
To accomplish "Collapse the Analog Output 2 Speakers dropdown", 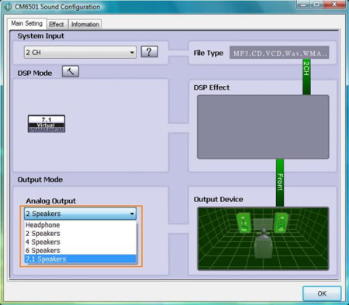I will click(x=80, y=214).
